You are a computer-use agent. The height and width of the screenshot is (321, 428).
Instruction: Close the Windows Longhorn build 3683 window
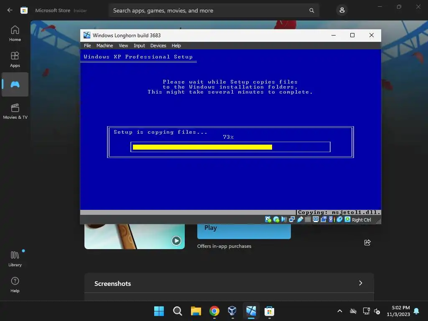pyautogui.click(x=372, y=35)
